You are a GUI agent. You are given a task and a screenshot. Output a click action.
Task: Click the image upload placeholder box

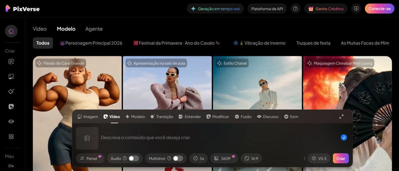click(87, 138)
